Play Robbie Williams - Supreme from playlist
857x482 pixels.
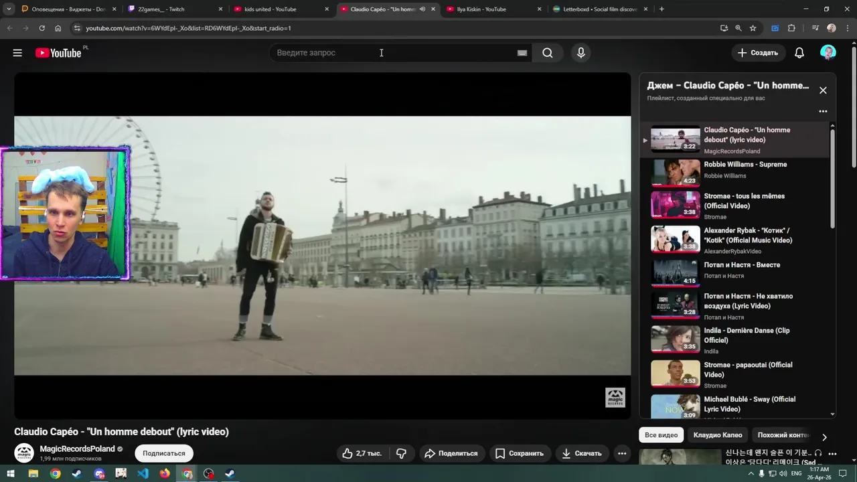(x=734, y=173)
